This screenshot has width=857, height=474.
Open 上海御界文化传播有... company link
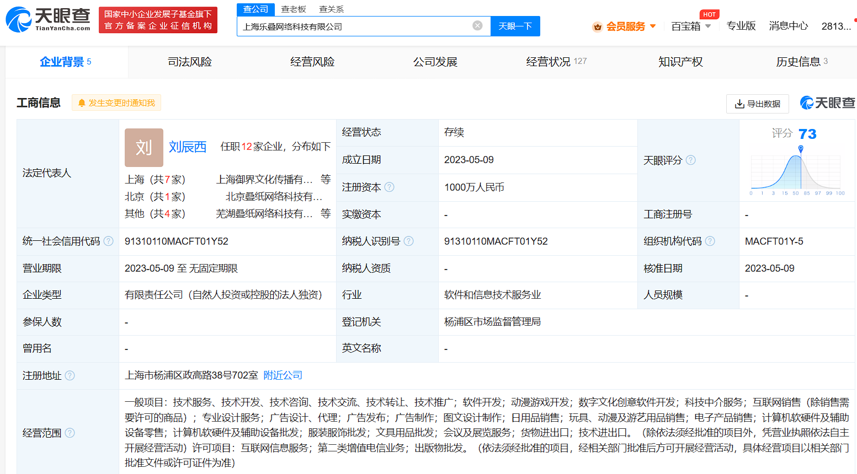pyautogui.click(x=265, y=180)
